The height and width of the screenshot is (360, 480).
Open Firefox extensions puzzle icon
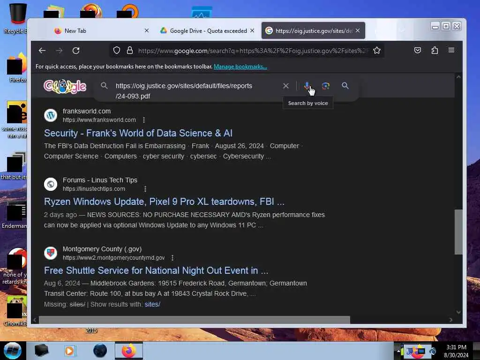click(435, 50)
